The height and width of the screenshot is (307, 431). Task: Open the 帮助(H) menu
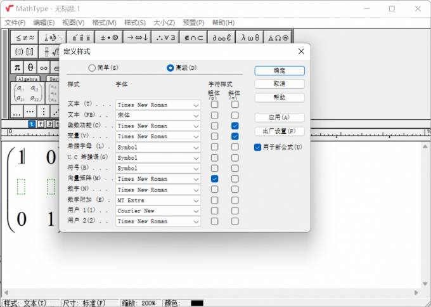coord(223,23)
